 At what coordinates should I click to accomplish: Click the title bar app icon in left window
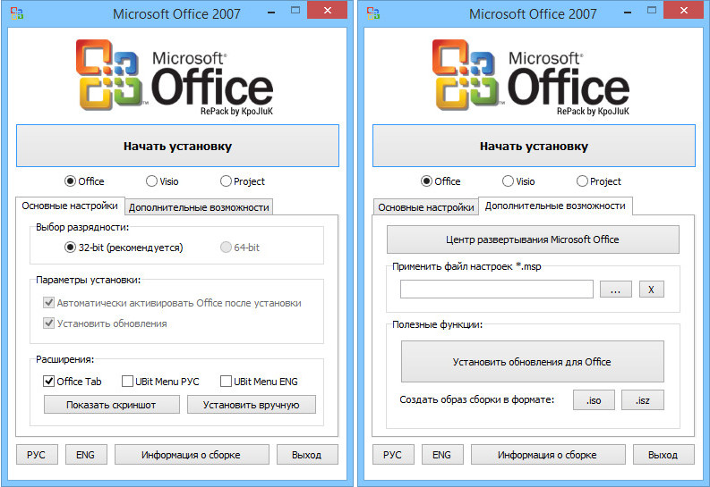click(x=15, y=14)
